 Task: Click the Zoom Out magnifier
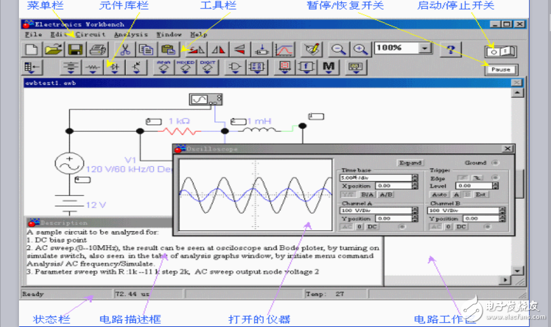coord(339,50)
